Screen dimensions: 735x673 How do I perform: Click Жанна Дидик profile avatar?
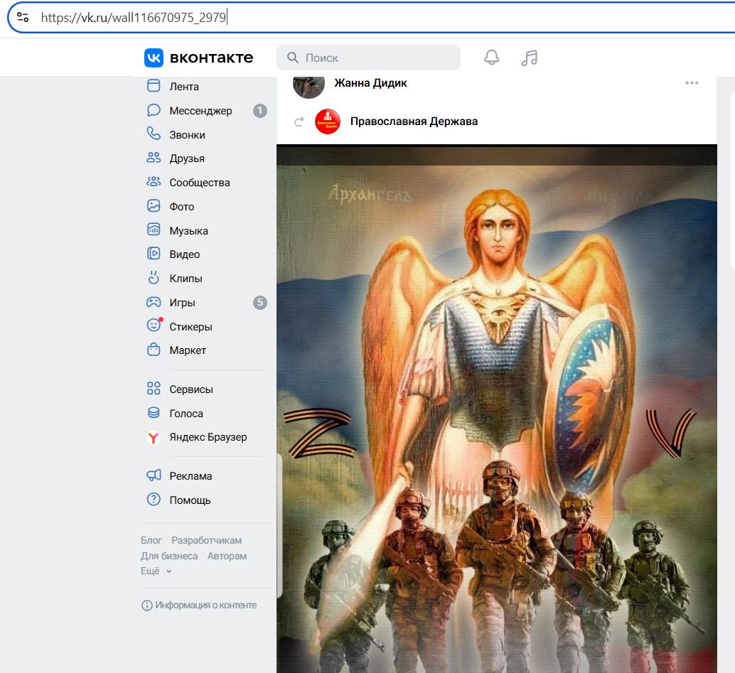pos(309,86)
